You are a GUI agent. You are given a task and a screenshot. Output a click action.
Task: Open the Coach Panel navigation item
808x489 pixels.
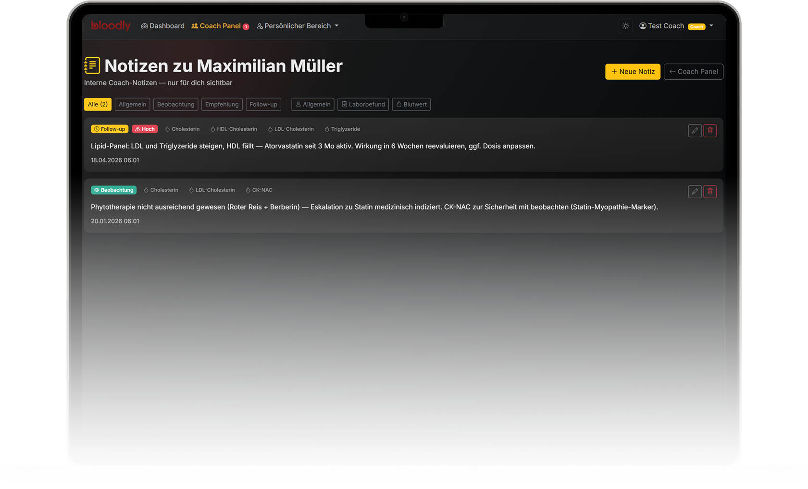220,26
